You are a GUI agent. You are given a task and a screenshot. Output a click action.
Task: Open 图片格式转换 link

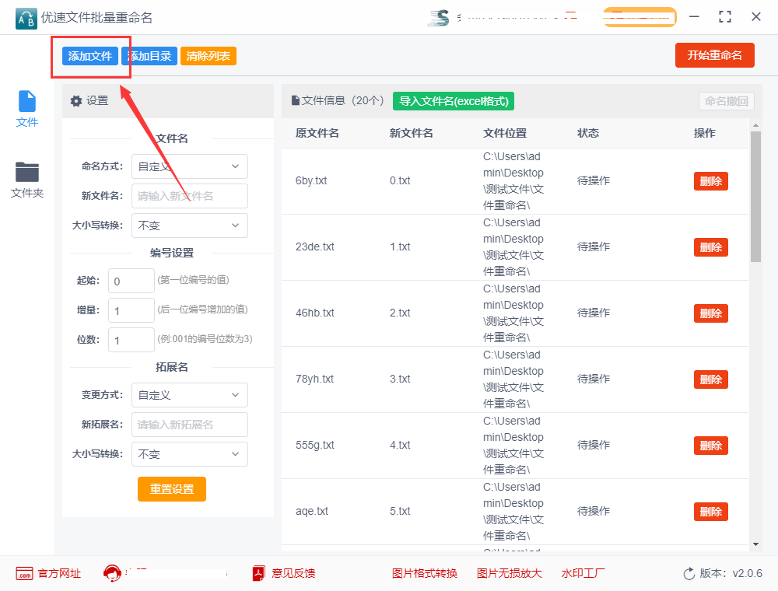(x=425, y=574)
